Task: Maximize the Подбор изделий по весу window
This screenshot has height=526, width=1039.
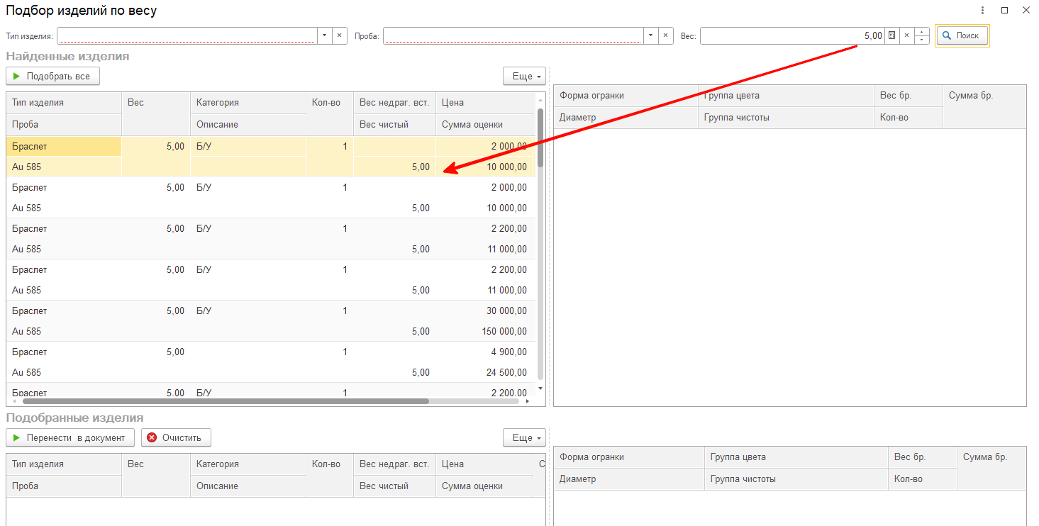Action: pyautogui.click(x=1004, y=11)
